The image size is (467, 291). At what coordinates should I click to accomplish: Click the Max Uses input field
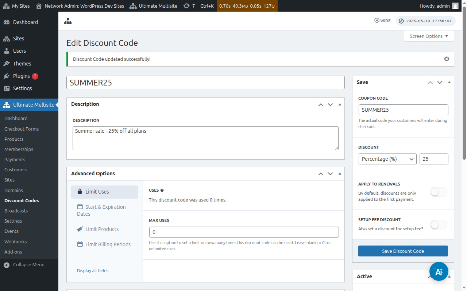point(244,232)
